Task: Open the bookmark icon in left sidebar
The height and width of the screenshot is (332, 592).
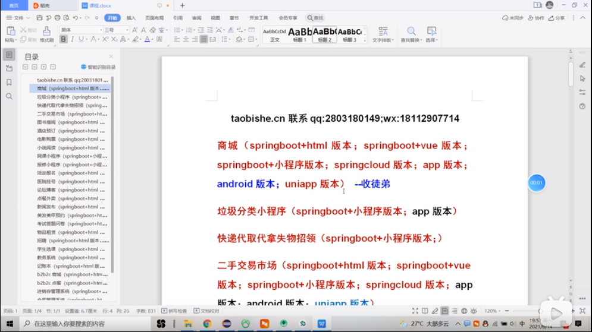Action: pos(10,83)
